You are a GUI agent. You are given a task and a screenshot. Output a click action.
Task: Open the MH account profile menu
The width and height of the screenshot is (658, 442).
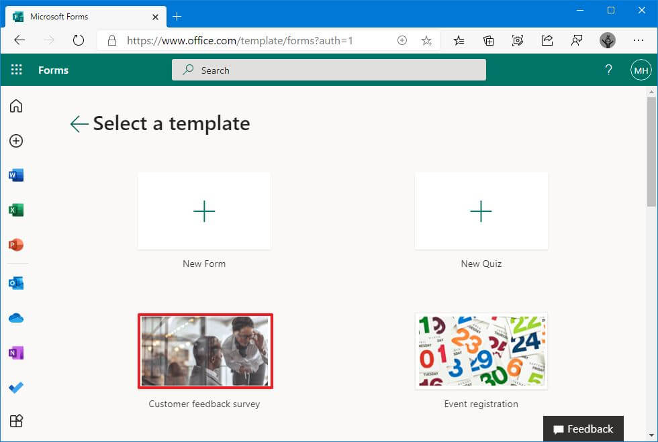(641, 70)
